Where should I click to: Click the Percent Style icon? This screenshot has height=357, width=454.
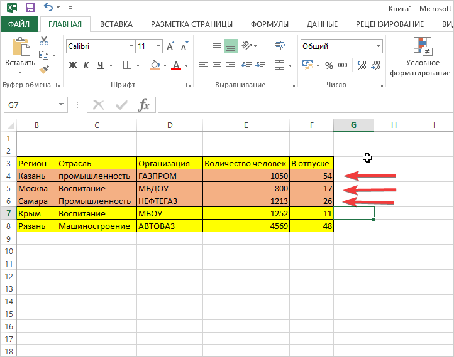(x=328, y=65)
